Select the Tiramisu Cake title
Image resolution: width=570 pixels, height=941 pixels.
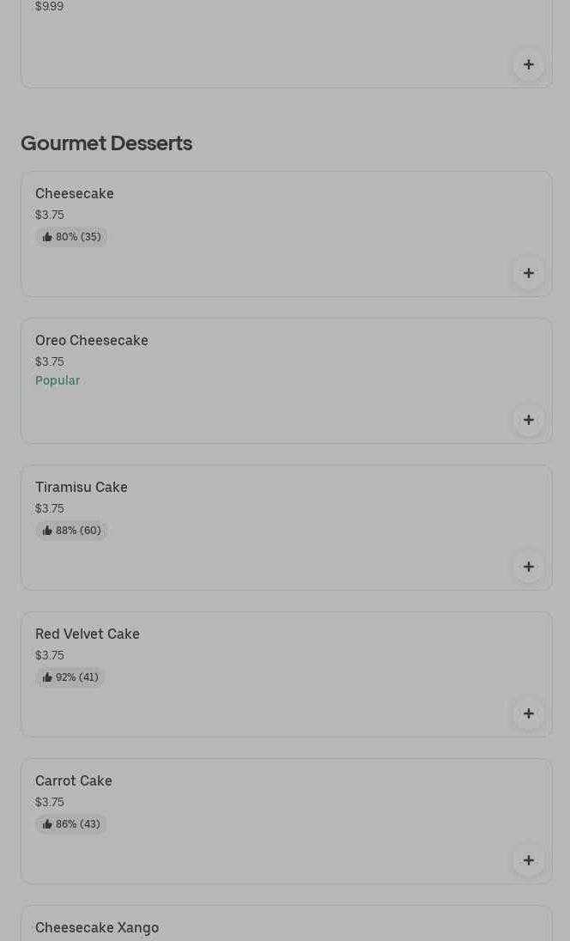pyautogui.click(x=82, y=487)
